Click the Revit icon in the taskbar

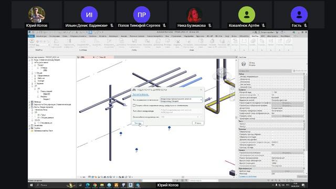pyautogui.click(x=130, y=185)
